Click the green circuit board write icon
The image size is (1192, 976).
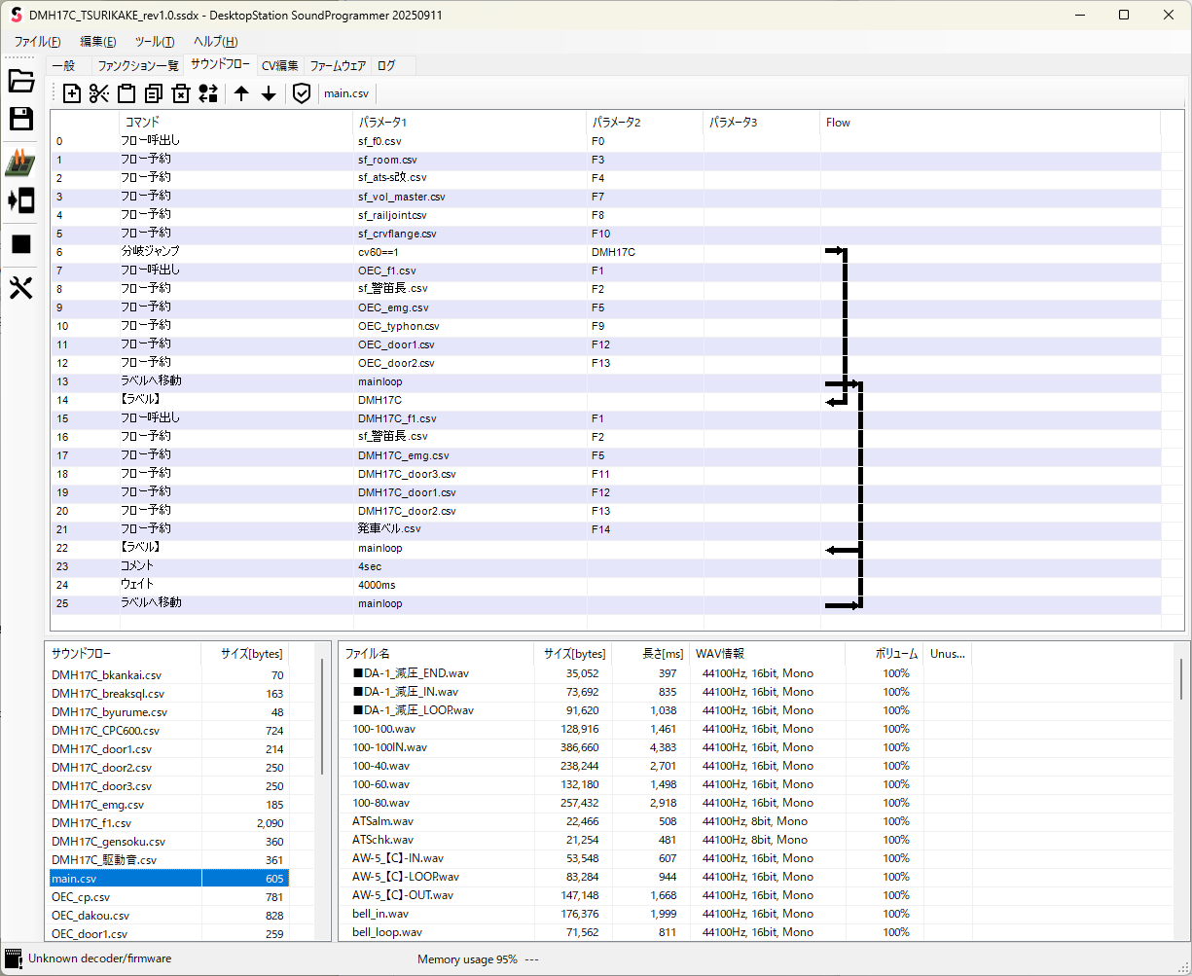[21, 162]
